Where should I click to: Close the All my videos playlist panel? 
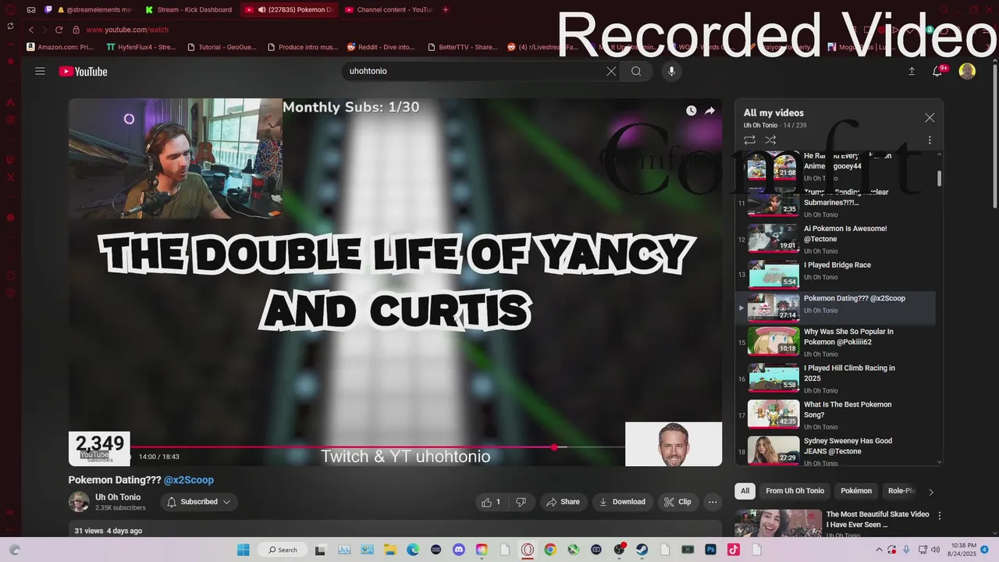[x=930, y=118]
